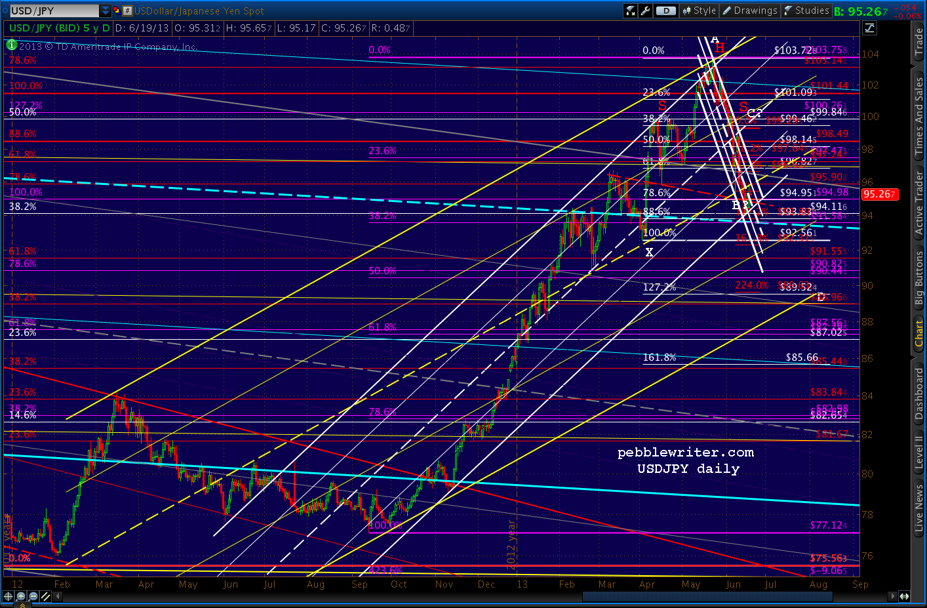Change the D daily timeframe button
Viewport: 927px width, 608px height.
point(666,10)
